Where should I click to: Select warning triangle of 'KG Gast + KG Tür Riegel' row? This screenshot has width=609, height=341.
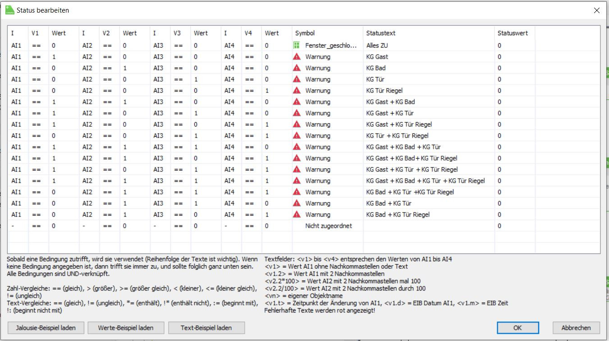pos(297,124)
